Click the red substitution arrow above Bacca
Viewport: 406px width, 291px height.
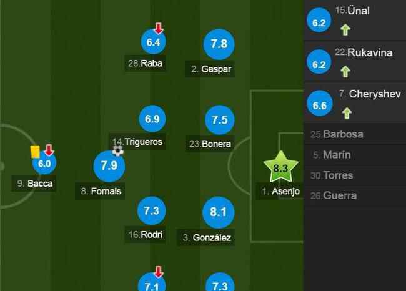coord(49,150)
